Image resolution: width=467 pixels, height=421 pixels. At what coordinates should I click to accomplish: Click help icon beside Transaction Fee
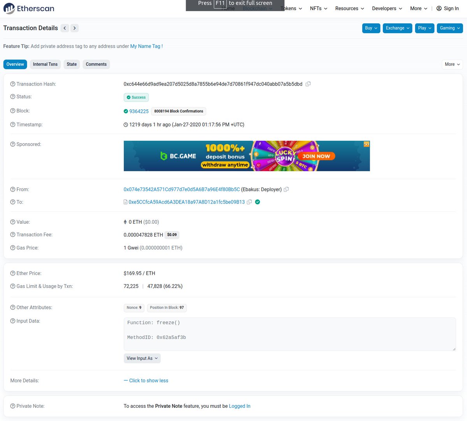coord(13,235)
